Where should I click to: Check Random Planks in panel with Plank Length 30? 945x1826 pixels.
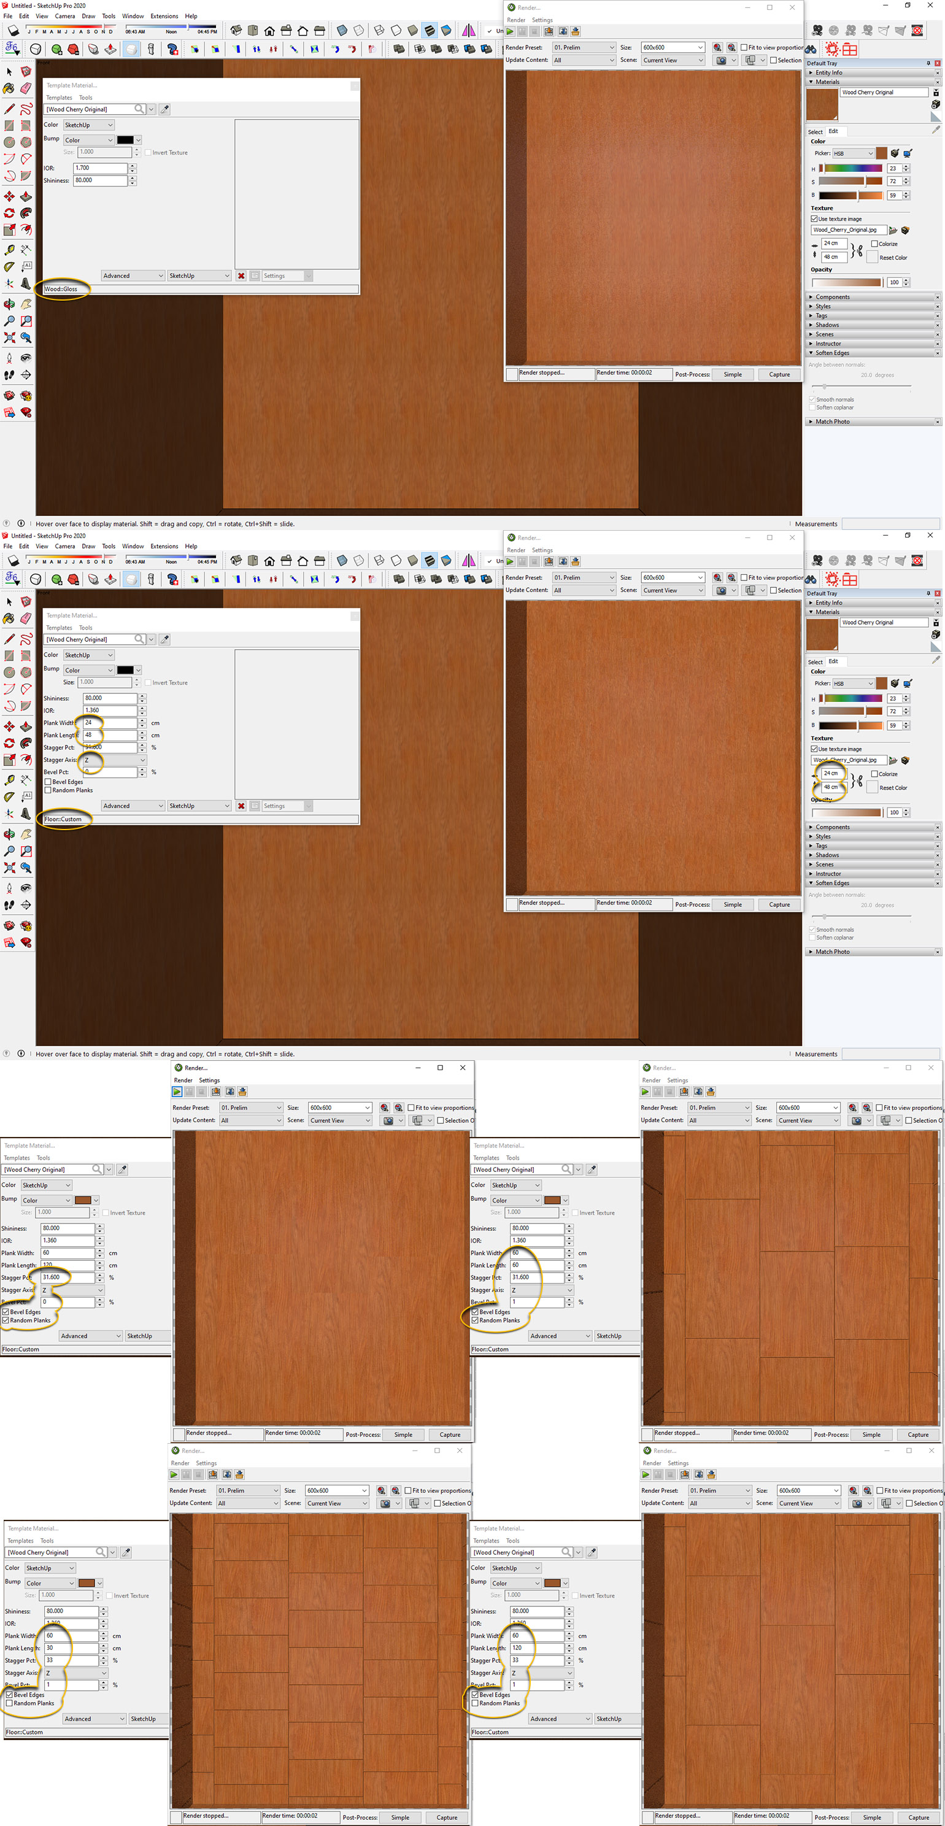coord(9,1703)
